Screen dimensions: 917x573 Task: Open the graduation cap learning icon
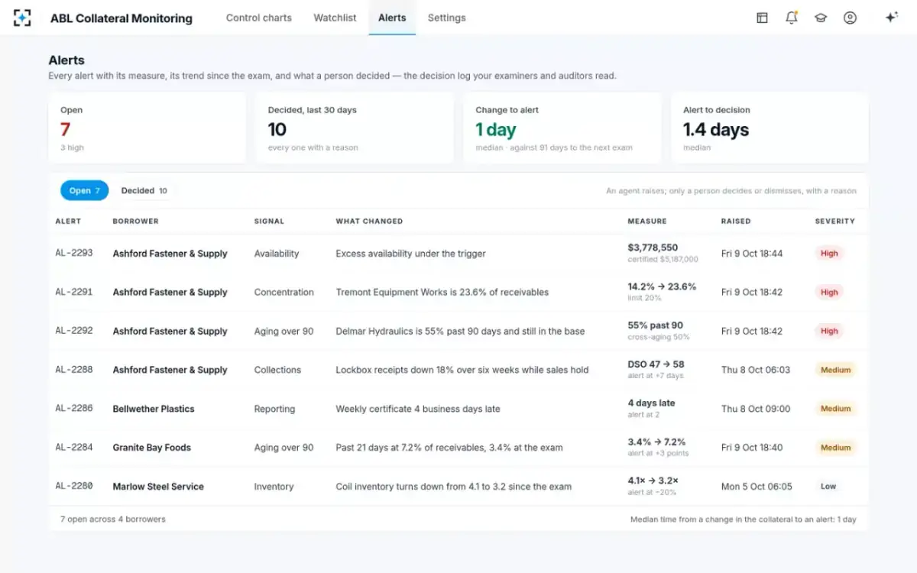pos(821,18)
